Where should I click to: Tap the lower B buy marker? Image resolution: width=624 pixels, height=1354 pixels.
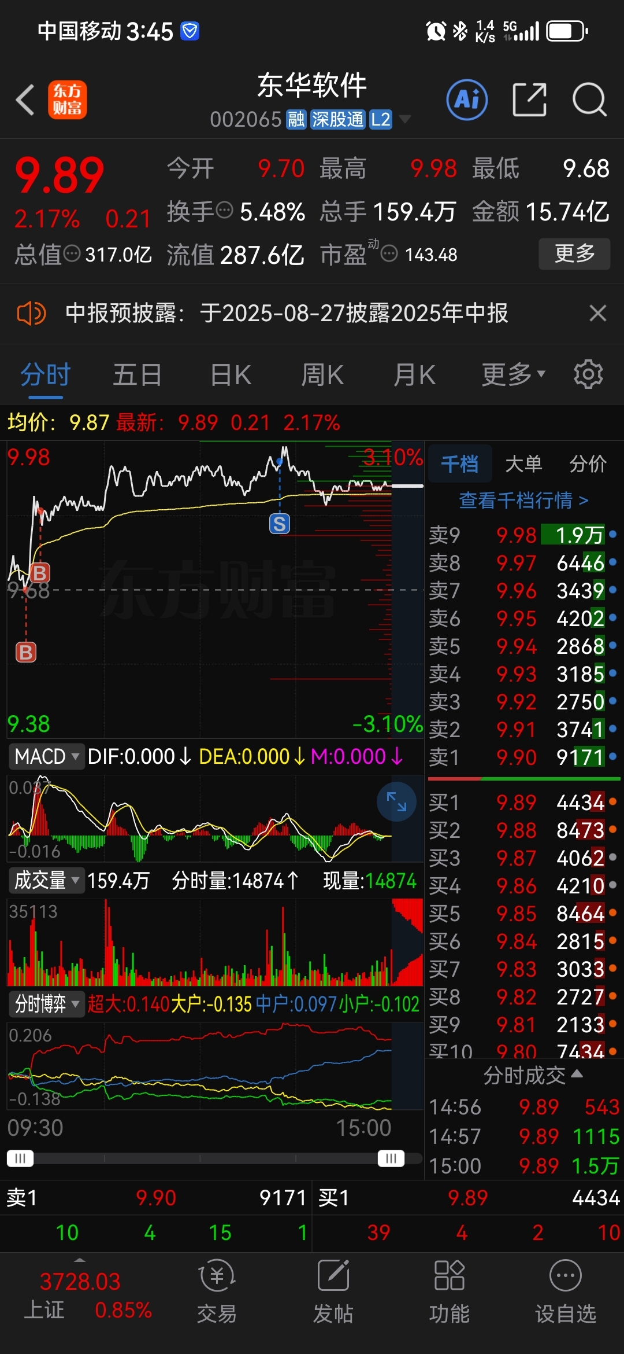25,652
